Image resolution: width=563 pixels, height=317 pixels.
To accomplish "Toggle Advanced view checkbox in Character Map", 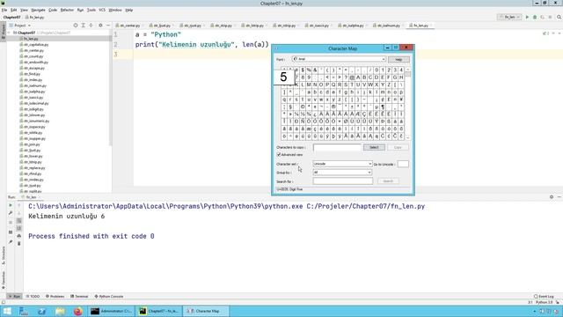I will [279, 155].
